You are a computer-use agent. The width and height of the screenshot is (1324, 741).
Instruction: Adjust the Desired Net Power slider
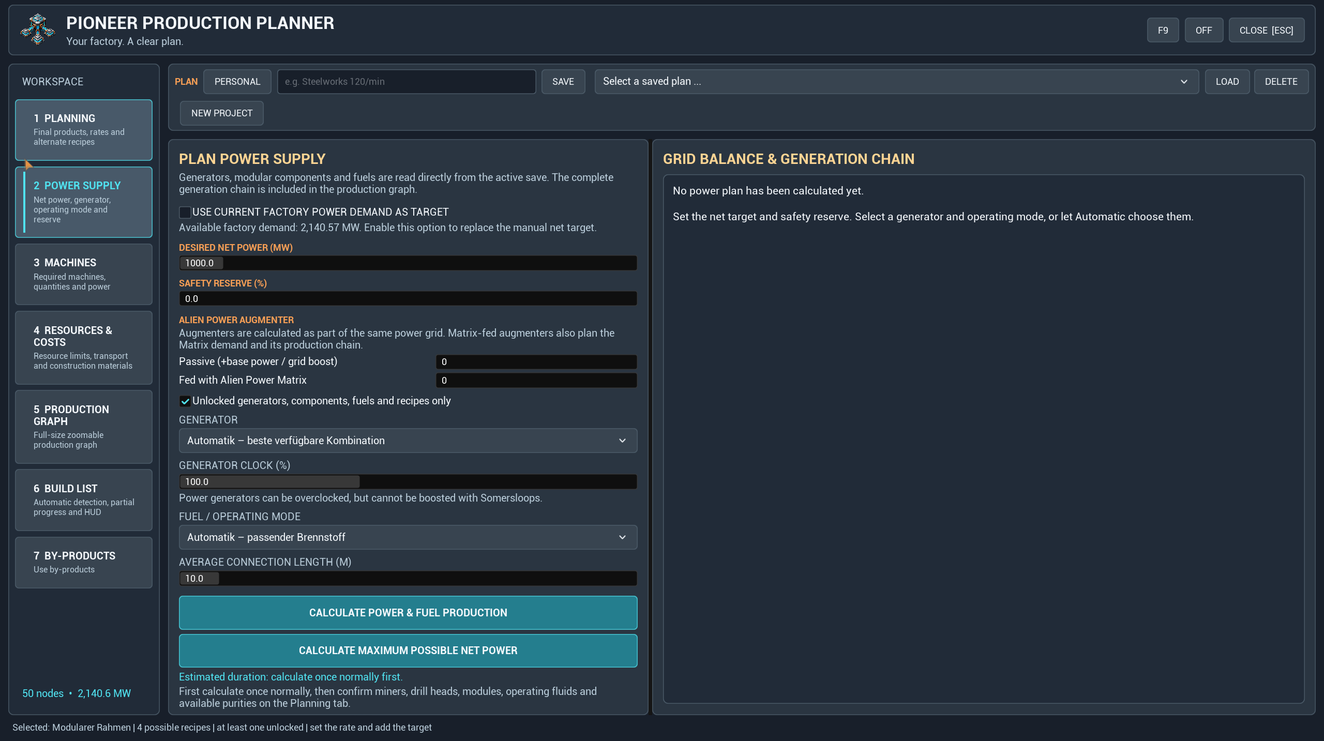tap(408, 263)
